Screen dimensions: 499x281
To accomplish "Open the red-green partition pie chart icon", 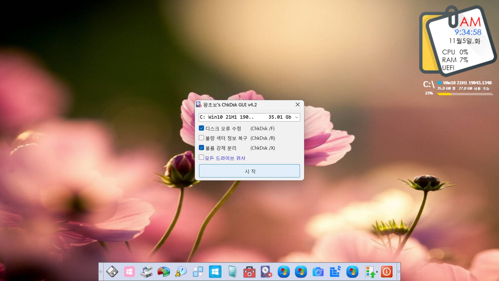I will tap(163, 272).
